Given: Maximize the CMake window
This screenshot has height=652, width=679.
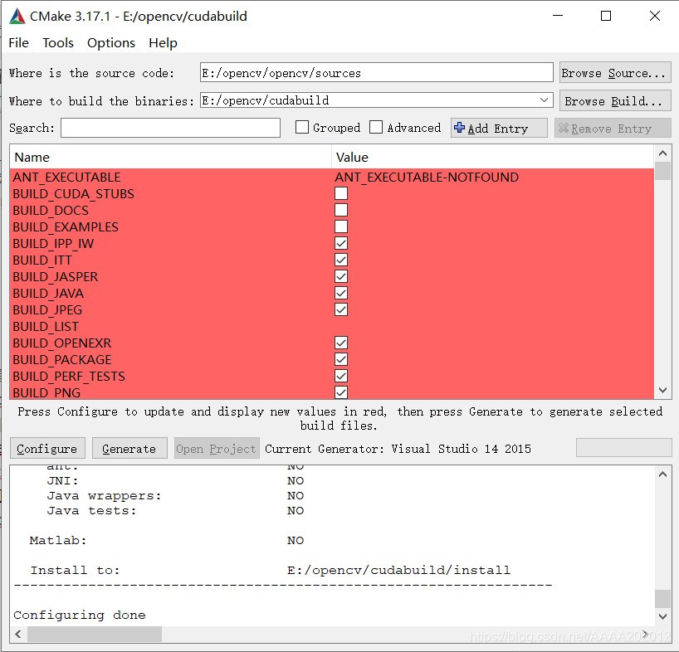Looking at the screenshot, I should coord(606,16).
